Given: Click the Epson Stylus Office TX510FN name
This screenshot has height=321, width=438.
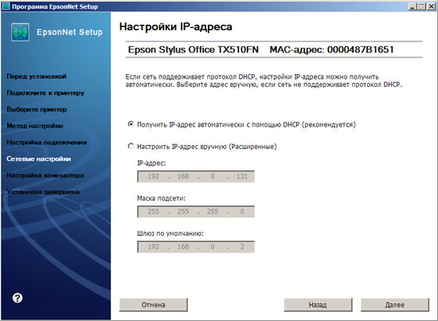Looking at the screenshot, I should click(194, 49).
